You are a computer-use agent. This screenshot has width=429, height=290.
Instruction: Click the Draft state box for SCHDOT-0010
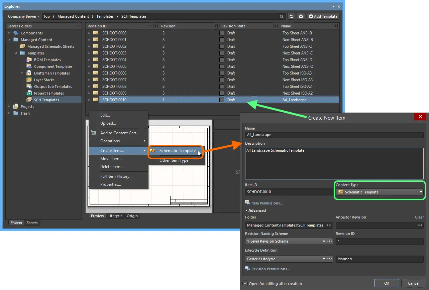tap(222, 100)
